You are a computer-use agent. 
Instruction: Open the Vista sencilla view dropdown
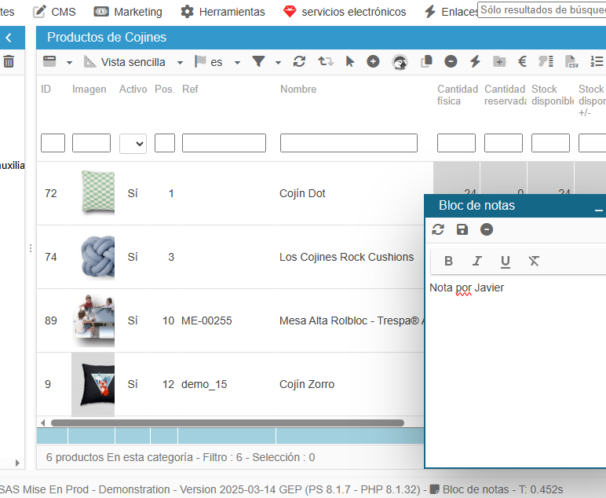(x=133, y=62)
